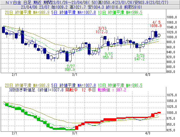Click the upper chart 2/1 date label
The width and height of the screenshot is (180, 137).
pos(14,75)
